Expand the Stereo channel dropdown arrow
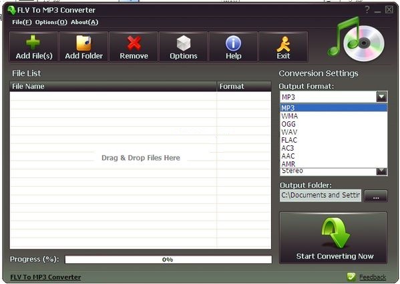The width and height of the screenshot is (400, 284). click(x=381, y=171)
